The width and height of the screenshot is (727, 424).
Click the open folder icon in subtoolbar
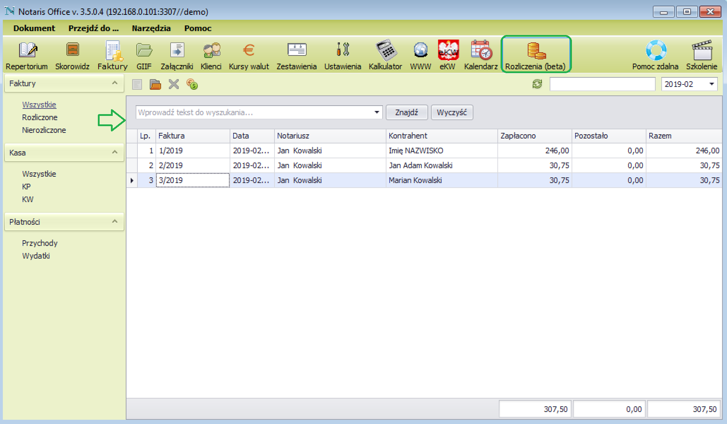[x=155, y=84]
